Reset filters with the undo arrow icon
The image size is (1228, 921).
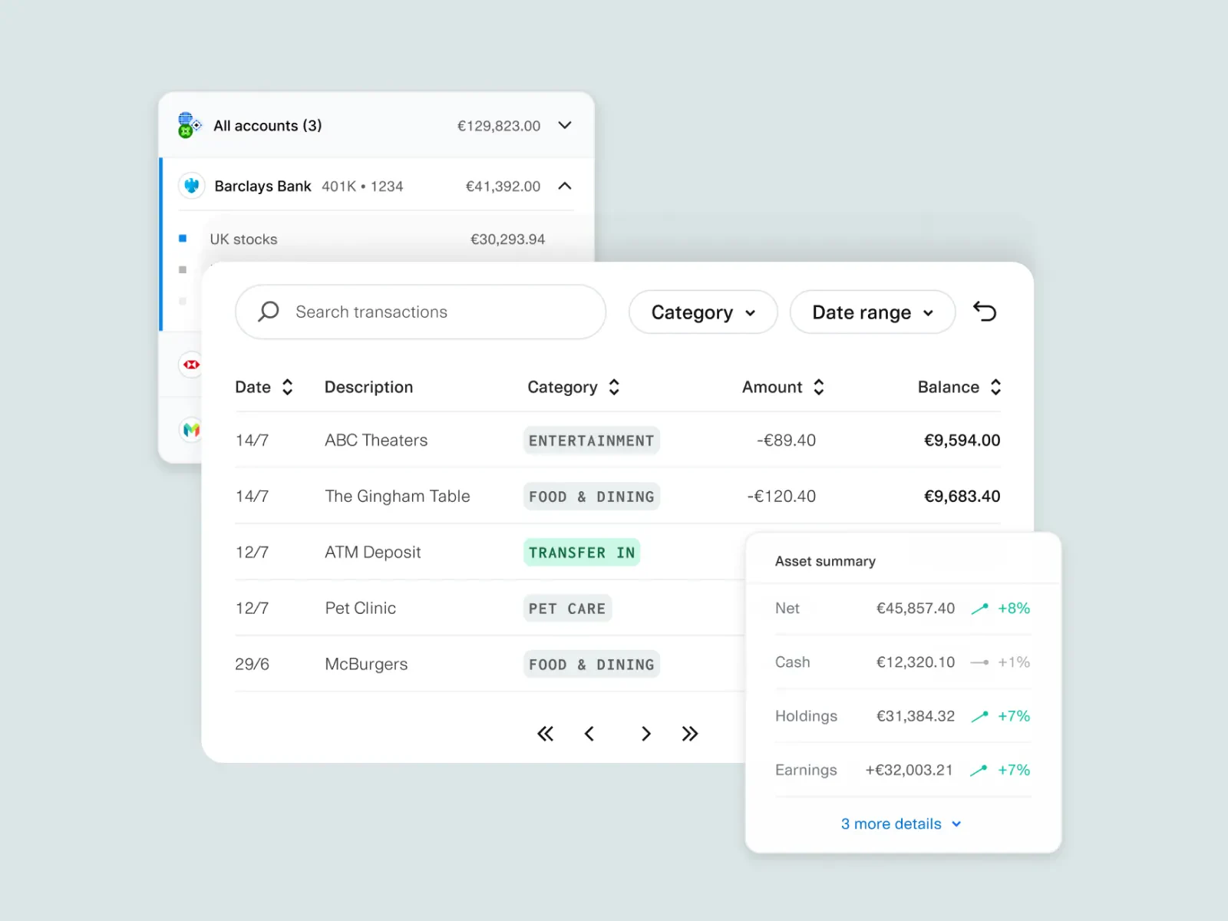click(x=985, y=312)
